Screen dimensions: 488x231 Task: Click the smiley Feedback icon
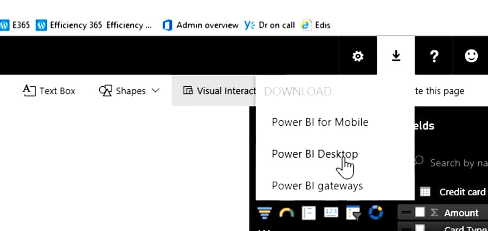[x=471, y=56]
